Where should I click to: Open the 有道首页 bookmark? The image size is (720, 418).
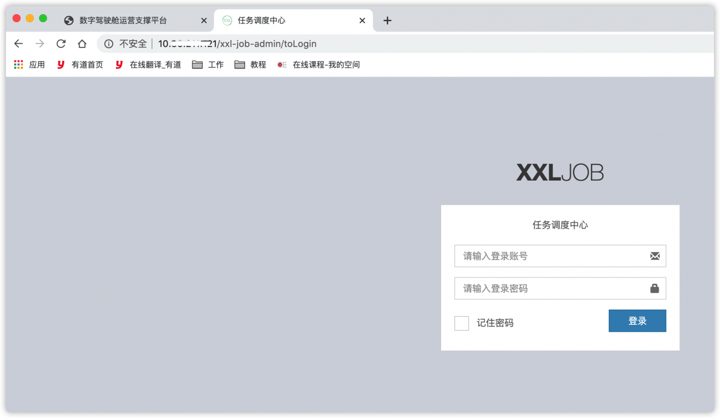[80, 65]
